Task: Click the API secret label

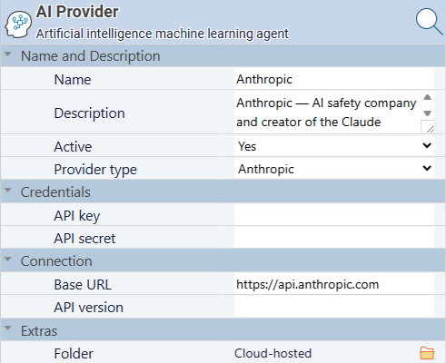Action: 84,239
